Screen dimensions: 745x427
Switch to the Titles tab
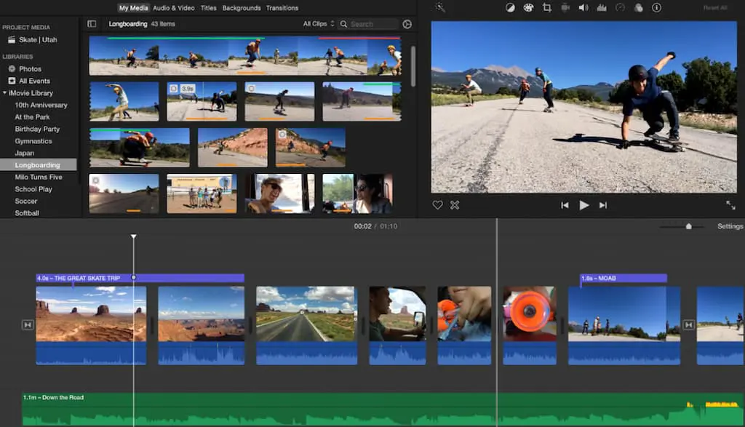tap(208, 8)
